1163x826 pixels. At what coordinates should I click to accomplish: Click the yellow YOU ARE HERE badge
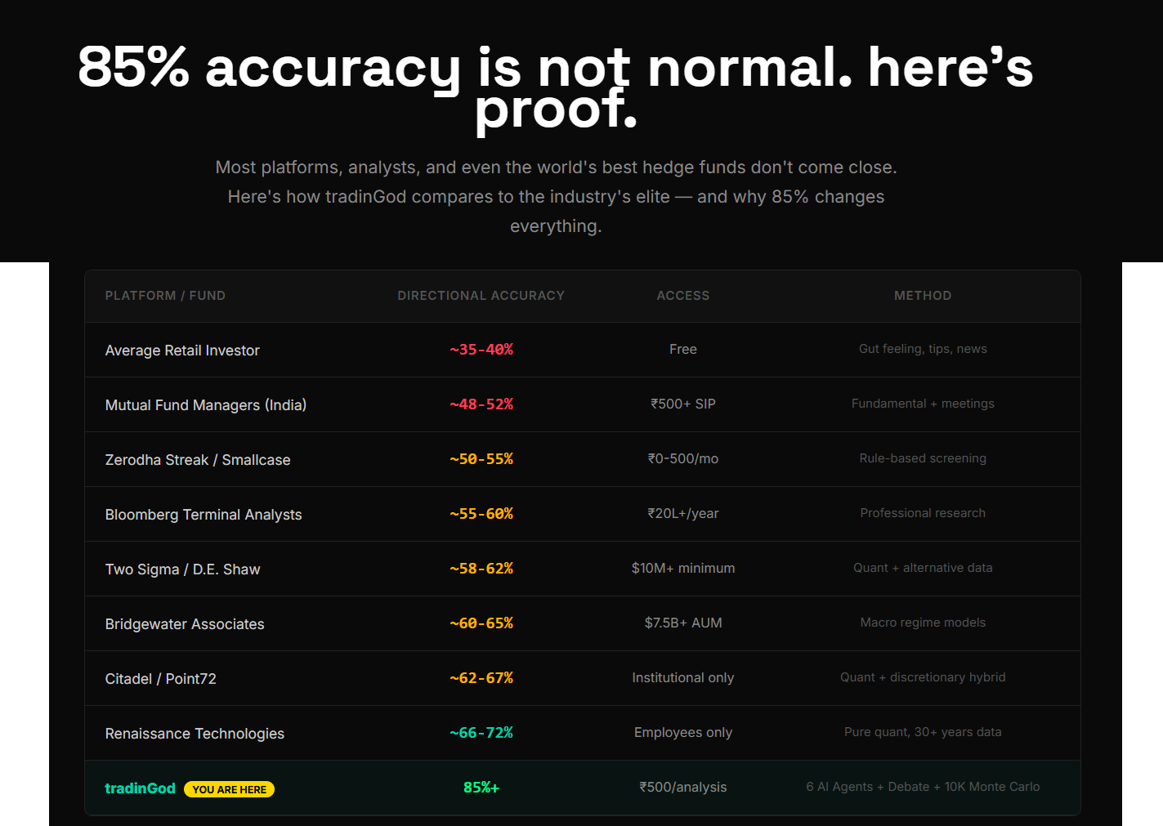tap(229, 789)
